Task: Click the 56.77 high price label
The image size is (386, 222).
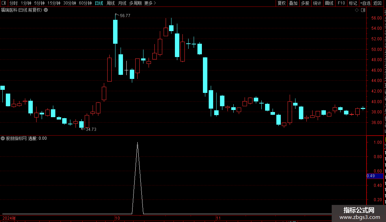Action: click(x=125, y=15)
